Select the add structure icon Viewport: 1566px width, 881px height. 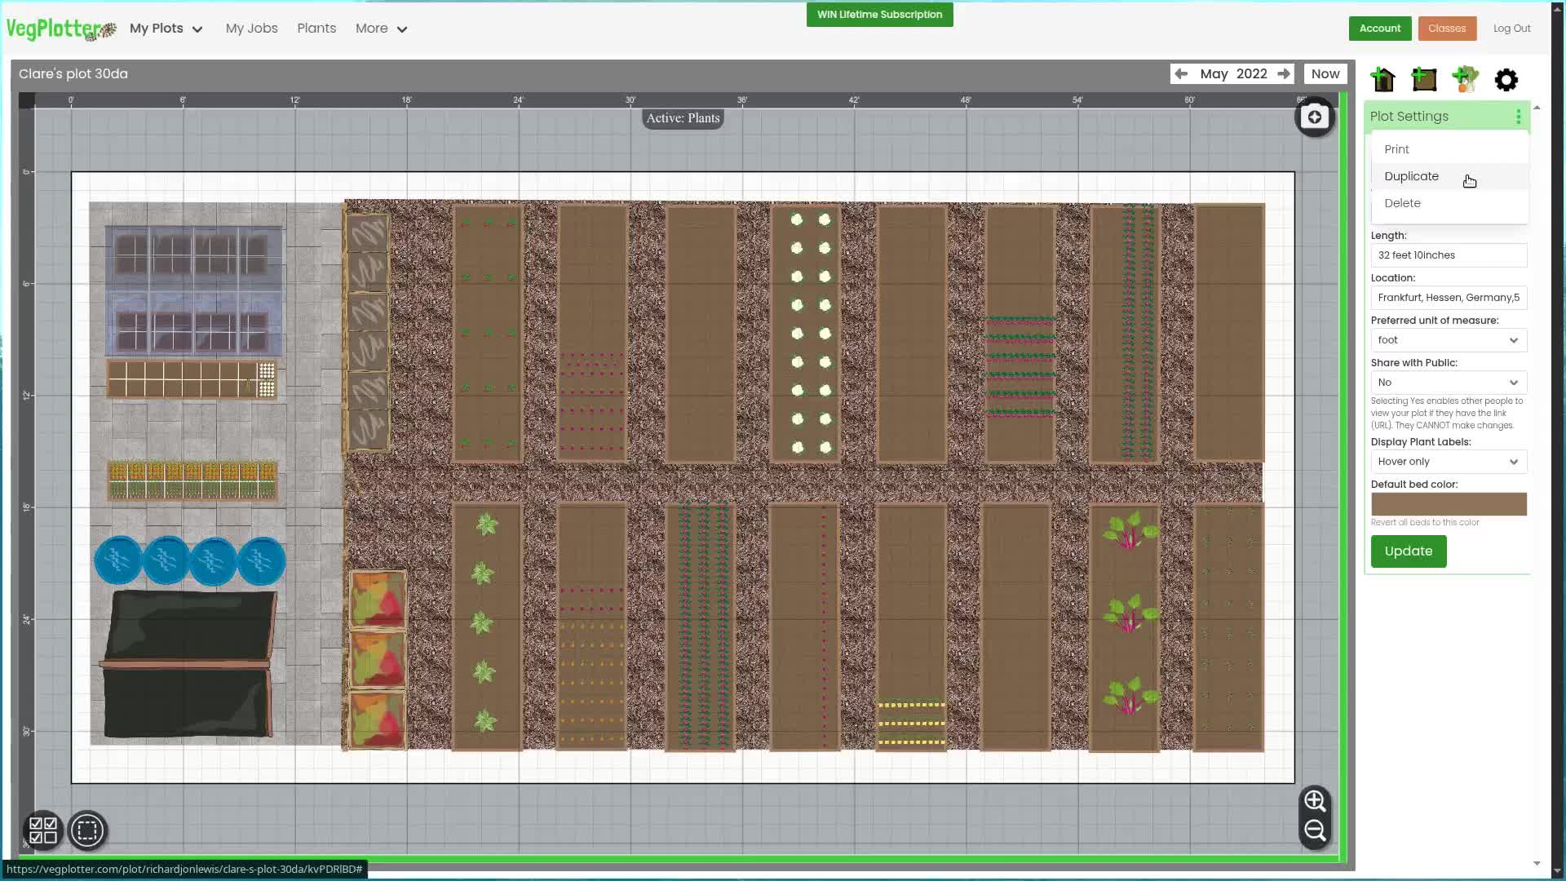1383,79
